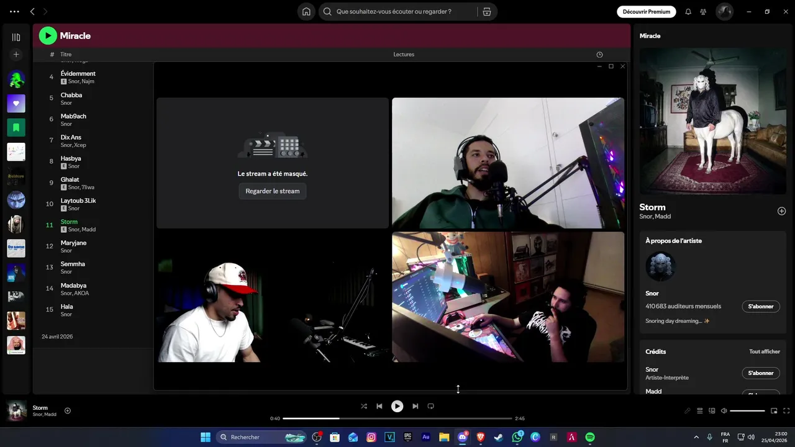Viewport: 795px width, 447px height.
Task: Open Steam from the taskbar
Action: click(498, 437)
